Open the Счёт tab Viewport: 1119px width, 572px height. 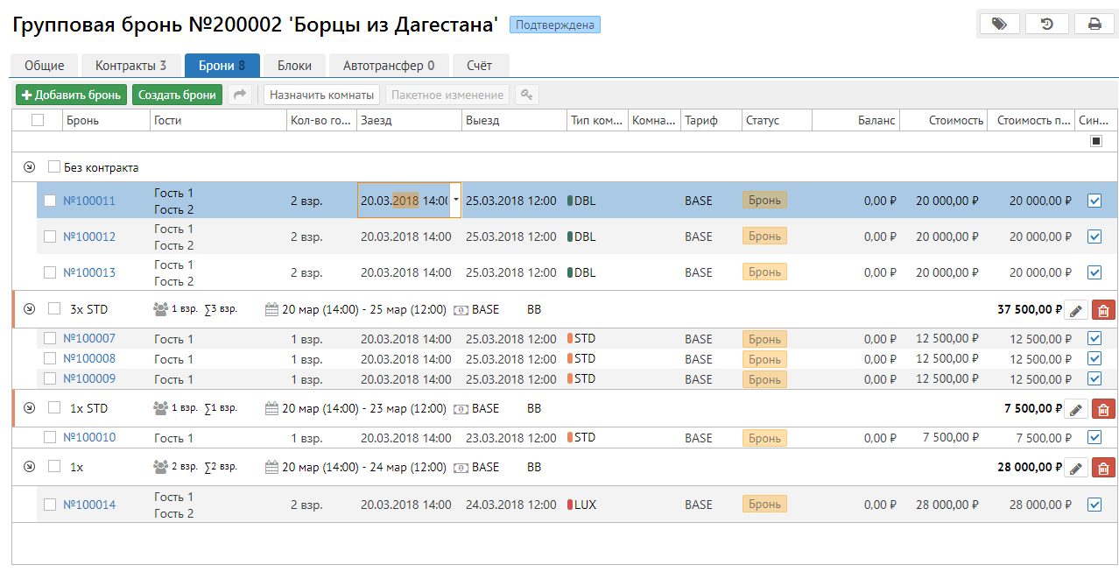tap(479, 66)
